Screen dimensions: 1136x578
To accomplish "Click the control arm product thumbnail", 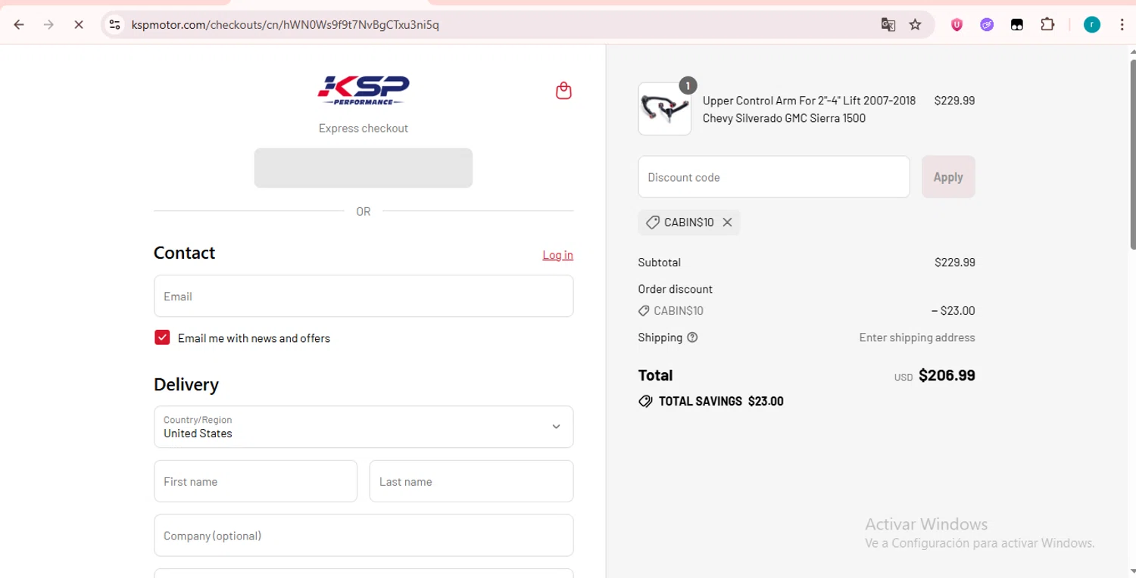I will click(665, 109).
